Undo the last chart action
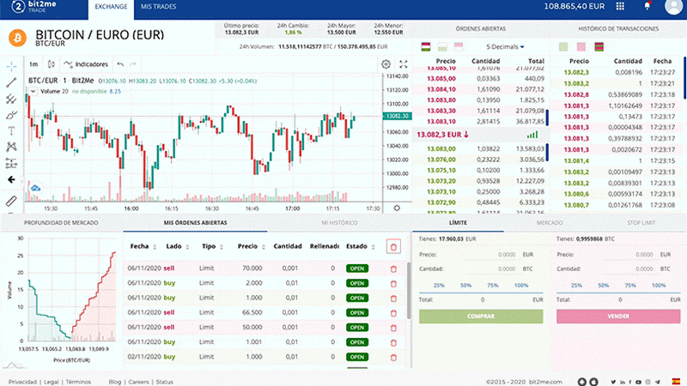Viewport: 687px width, 386px height. click(120, 64)
